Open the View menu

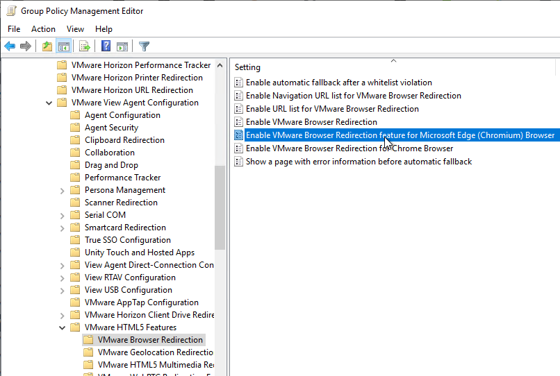[75, 29]
